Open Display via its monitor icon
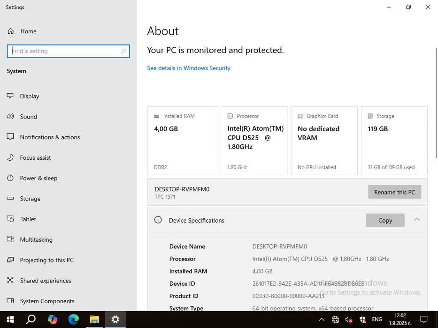Image resolution: width=438 pixels, height=328 pixels. [x=10, y=96]
